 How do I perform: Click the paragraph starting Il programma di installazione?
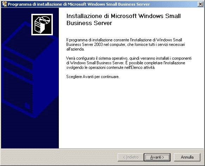coord(125,45)
